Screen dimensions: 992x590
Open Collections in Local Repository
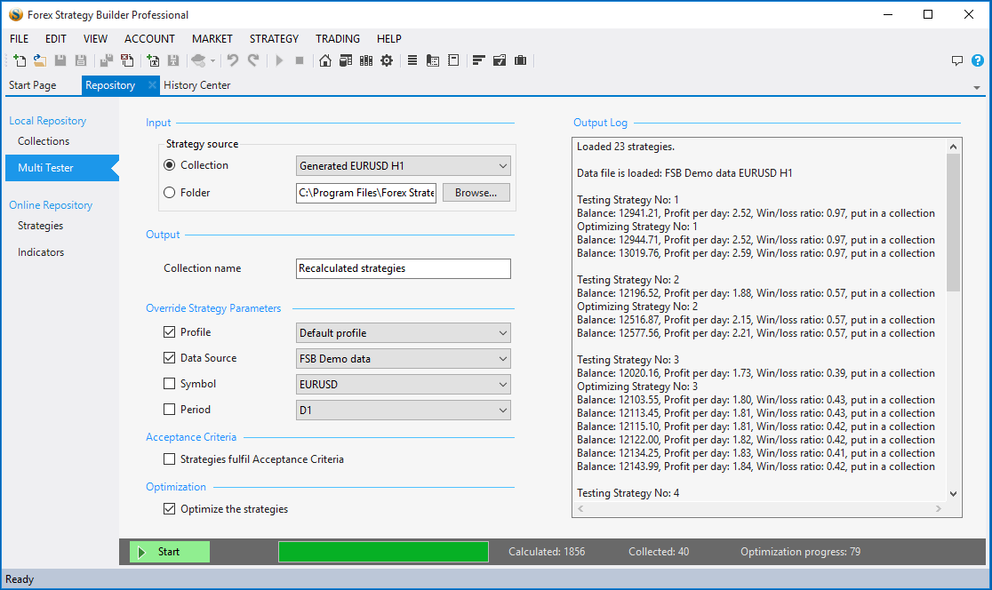44,141
